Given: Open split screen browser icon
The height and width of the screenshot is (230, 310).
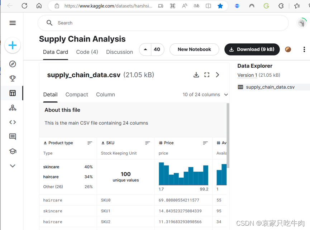Looking at the screenshot, I should [x=208, y=6].
